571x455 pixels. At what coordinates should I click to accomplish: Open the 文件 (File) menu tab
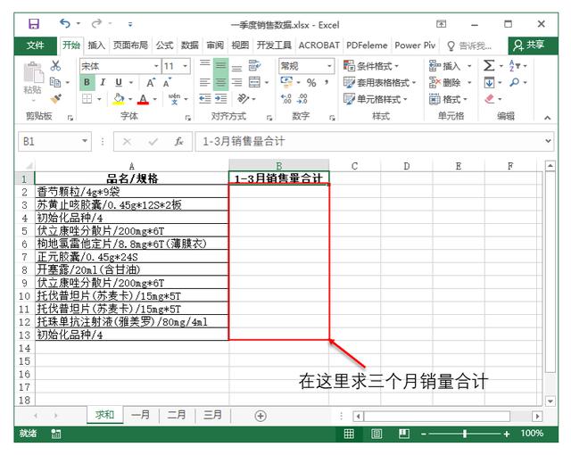click(x=36, y=45)
